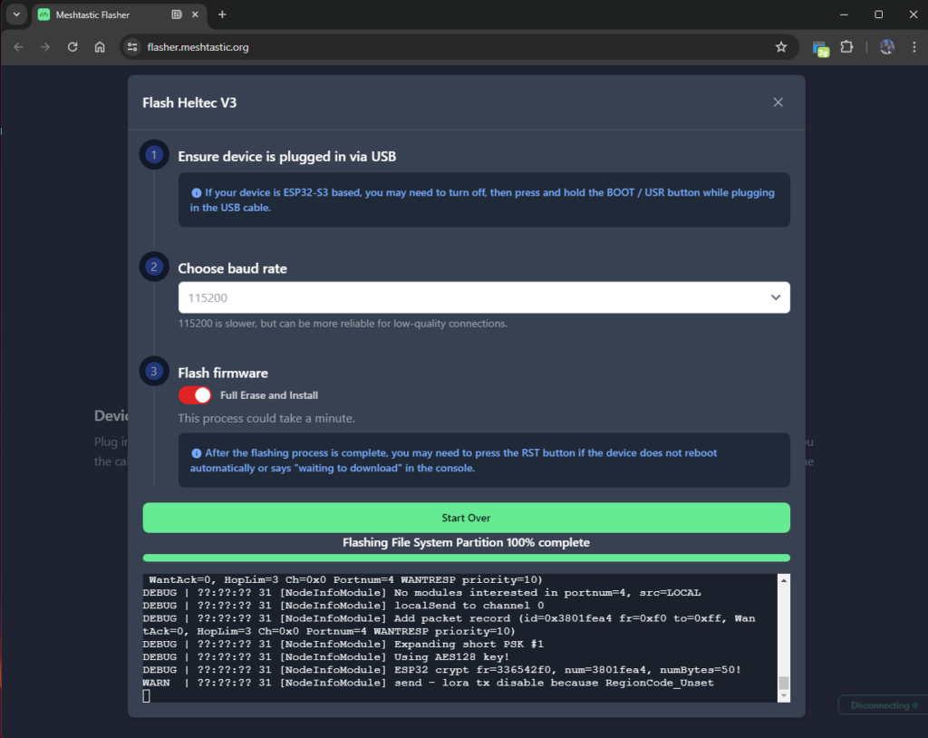The image size is (928, 738).
Task: Click the green-badged extension icon
Action: click(x=820, y=48)
